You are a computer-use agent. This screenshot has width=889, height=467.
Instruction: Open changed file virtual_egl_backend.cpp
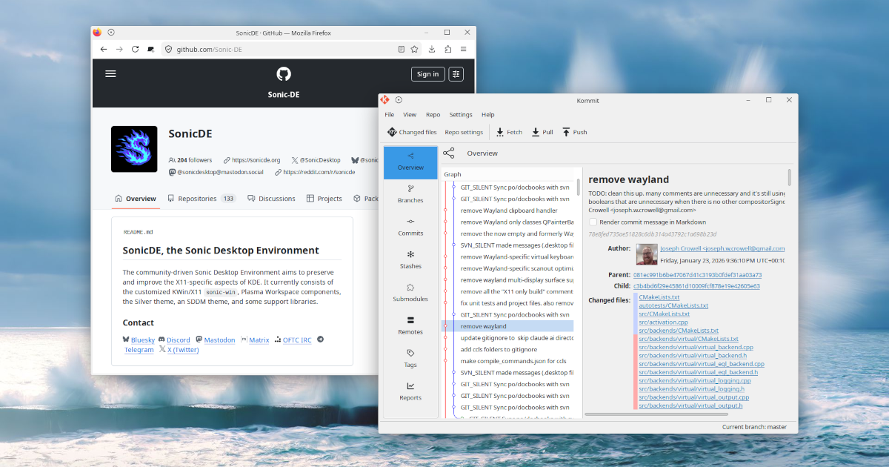(x=702, y=364)
